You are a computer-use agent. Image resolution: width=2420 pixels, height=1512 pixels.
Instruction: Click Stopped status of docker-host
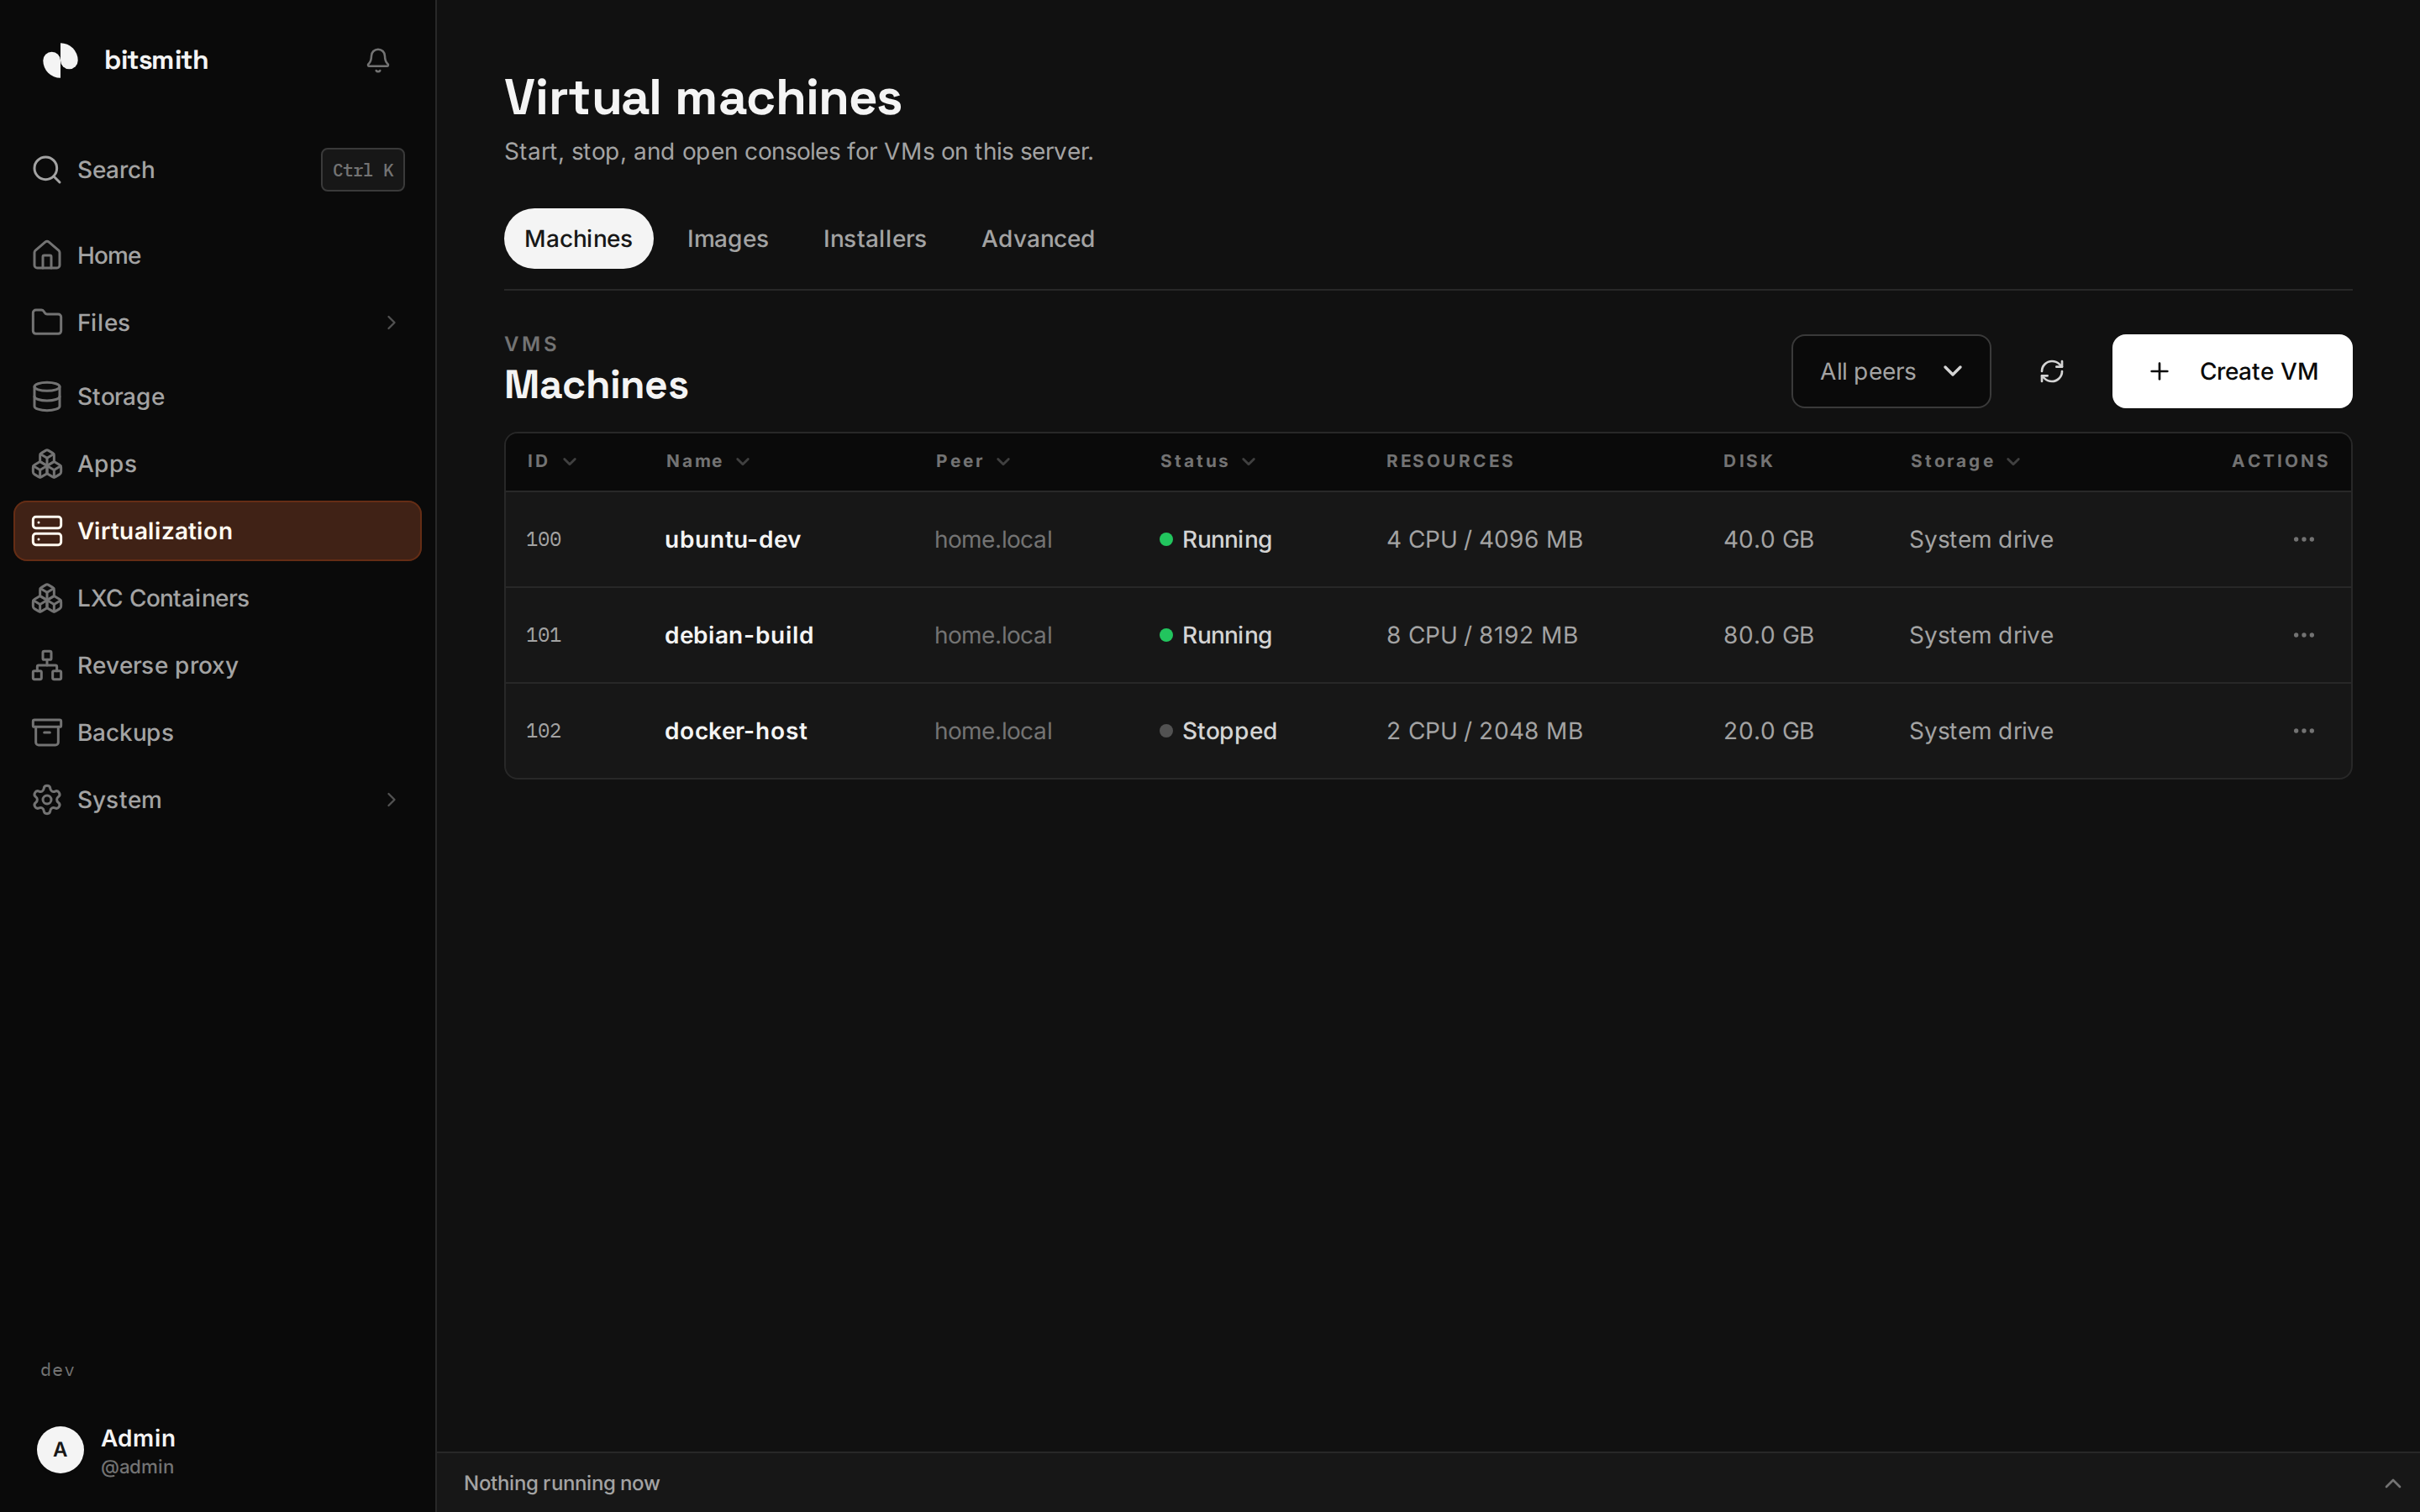click(1218, 731)
